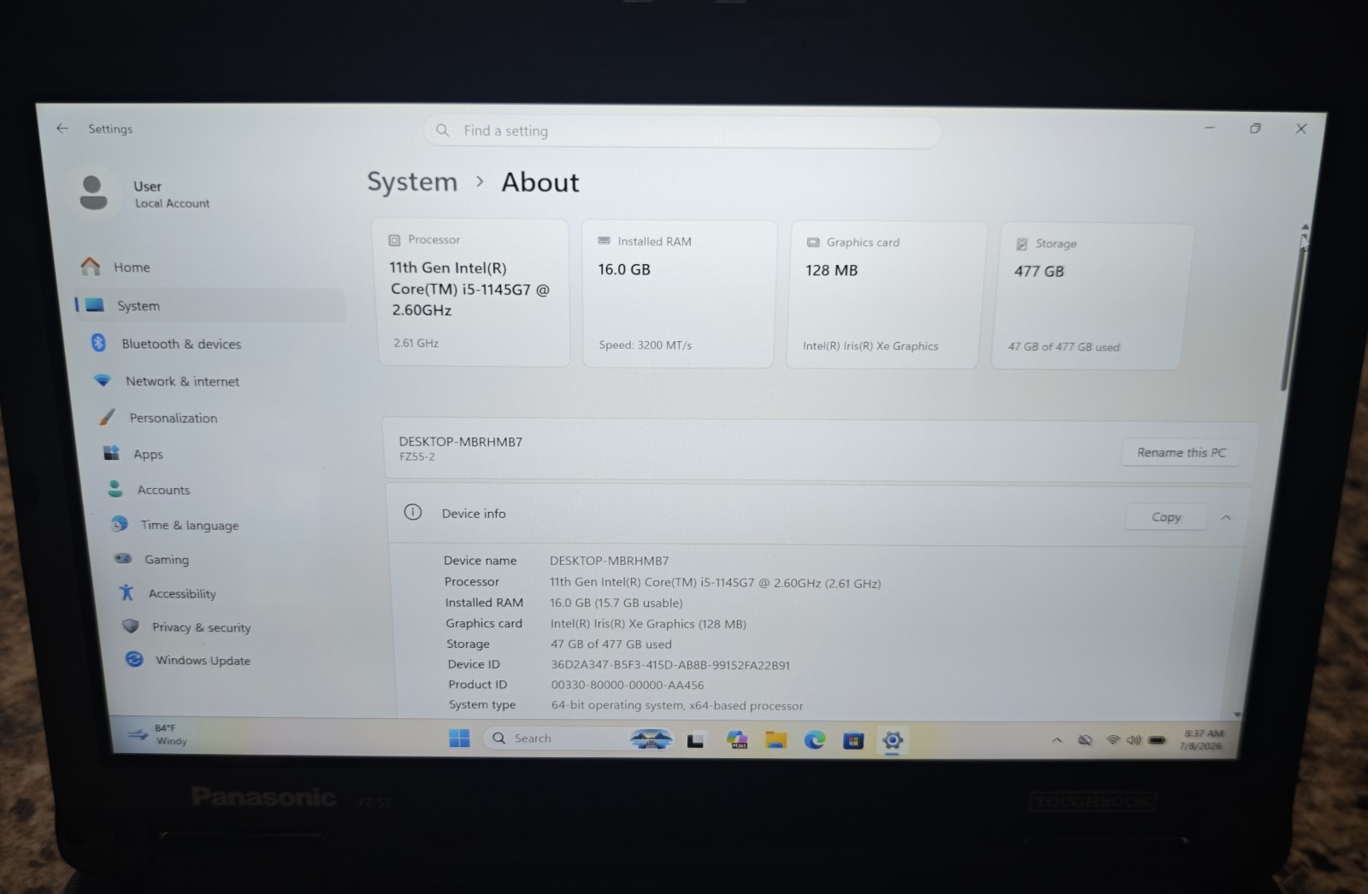This screenshot has width=1368, height=894.
Task: Click the Graphics card card icon
Action: 813,243
